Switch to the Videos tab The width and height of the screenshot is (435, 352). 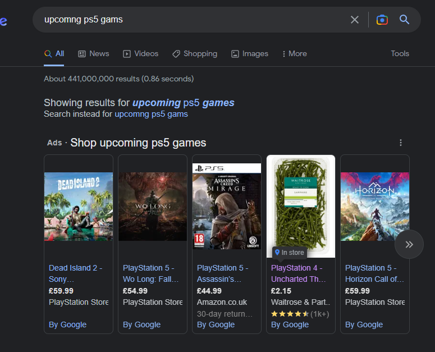coord(141,53)
